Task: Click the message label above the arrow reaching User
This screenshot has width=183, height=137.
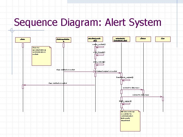Action: pyautogui.click(x=58, y=83)
